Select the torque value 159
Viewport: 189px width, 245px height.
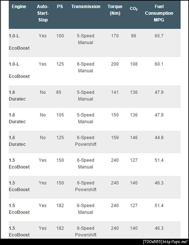115,138
